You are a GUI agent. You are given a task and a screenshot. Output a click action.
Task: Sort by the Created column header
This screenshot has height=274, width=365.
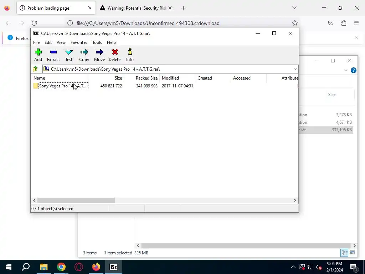(213, 78)
